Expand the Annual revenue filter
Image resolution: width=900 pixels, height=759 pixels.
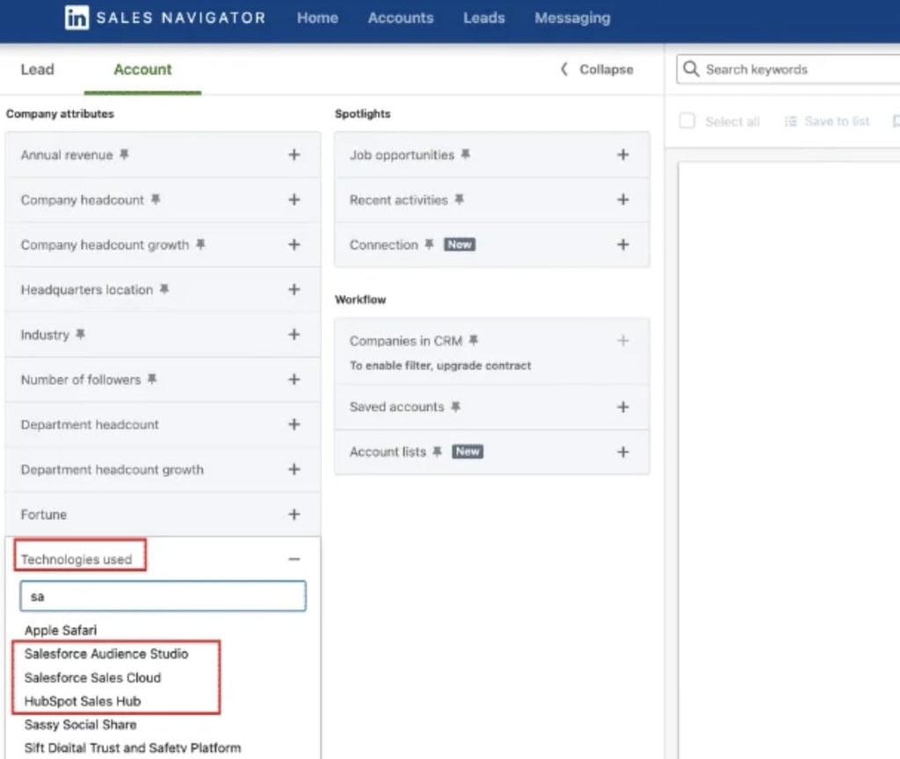pyautogui.click(x=294, y=155)
